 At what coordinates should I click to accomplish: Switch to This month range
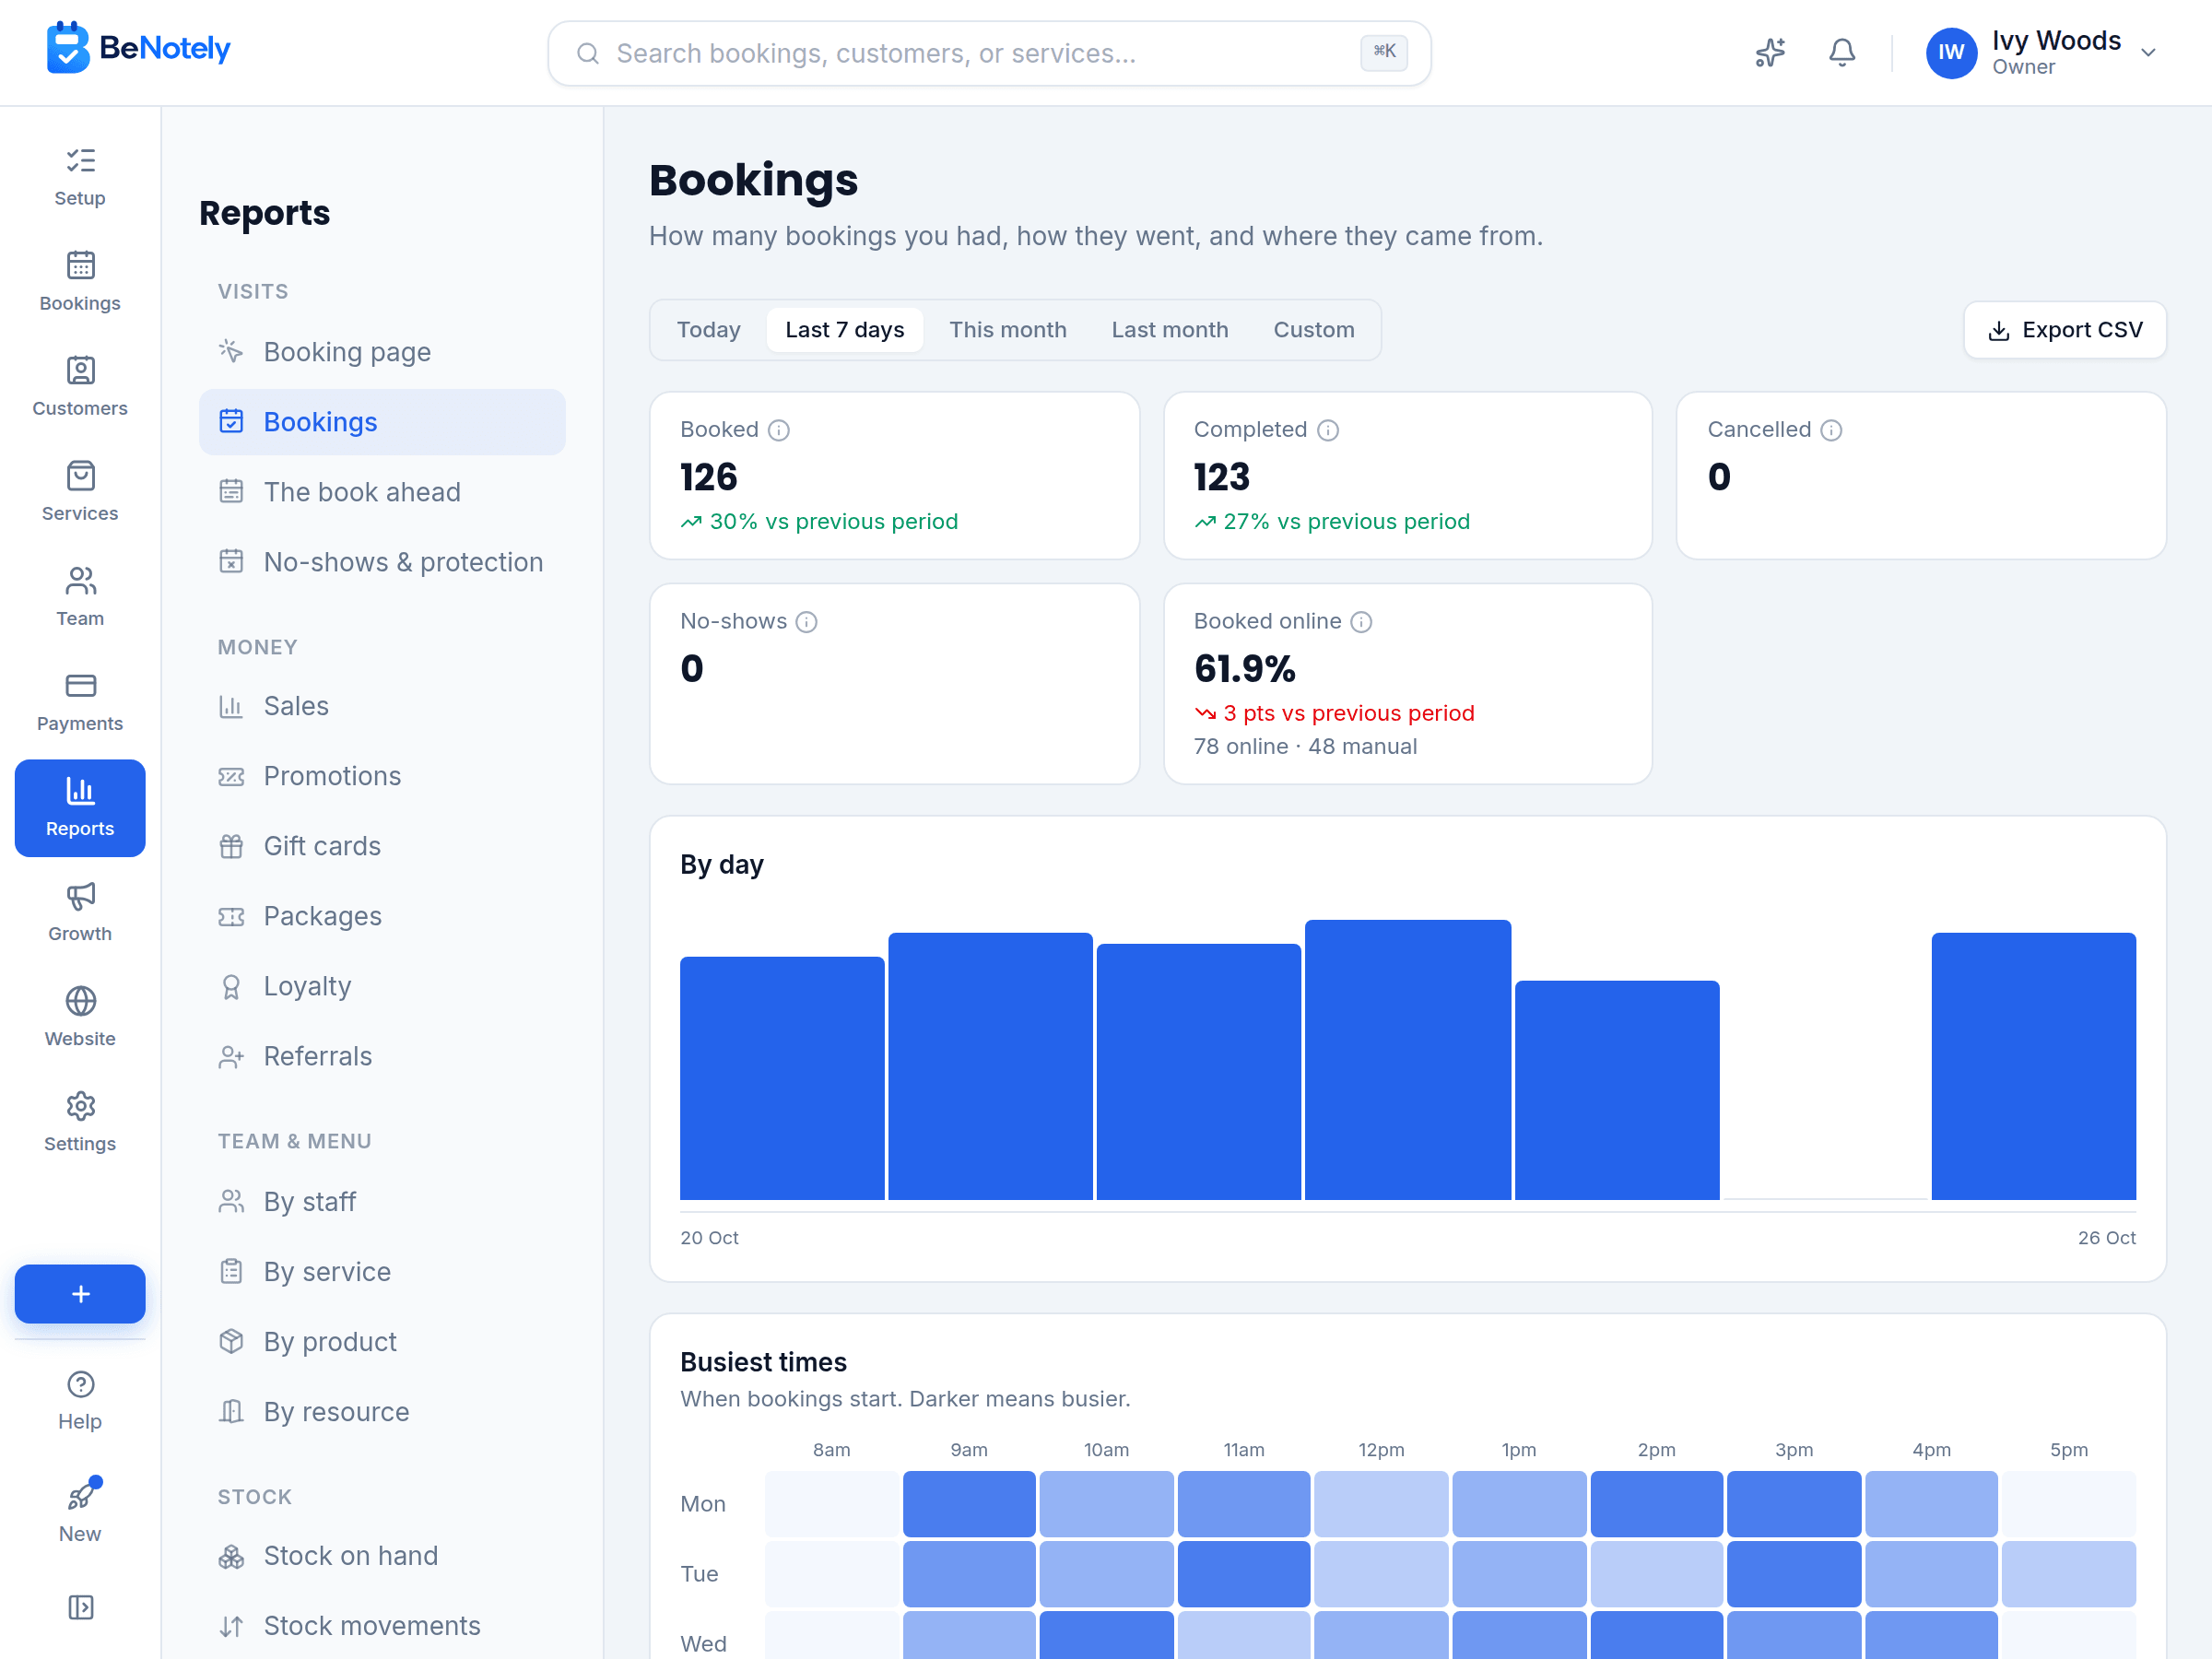coord(1007,330)
